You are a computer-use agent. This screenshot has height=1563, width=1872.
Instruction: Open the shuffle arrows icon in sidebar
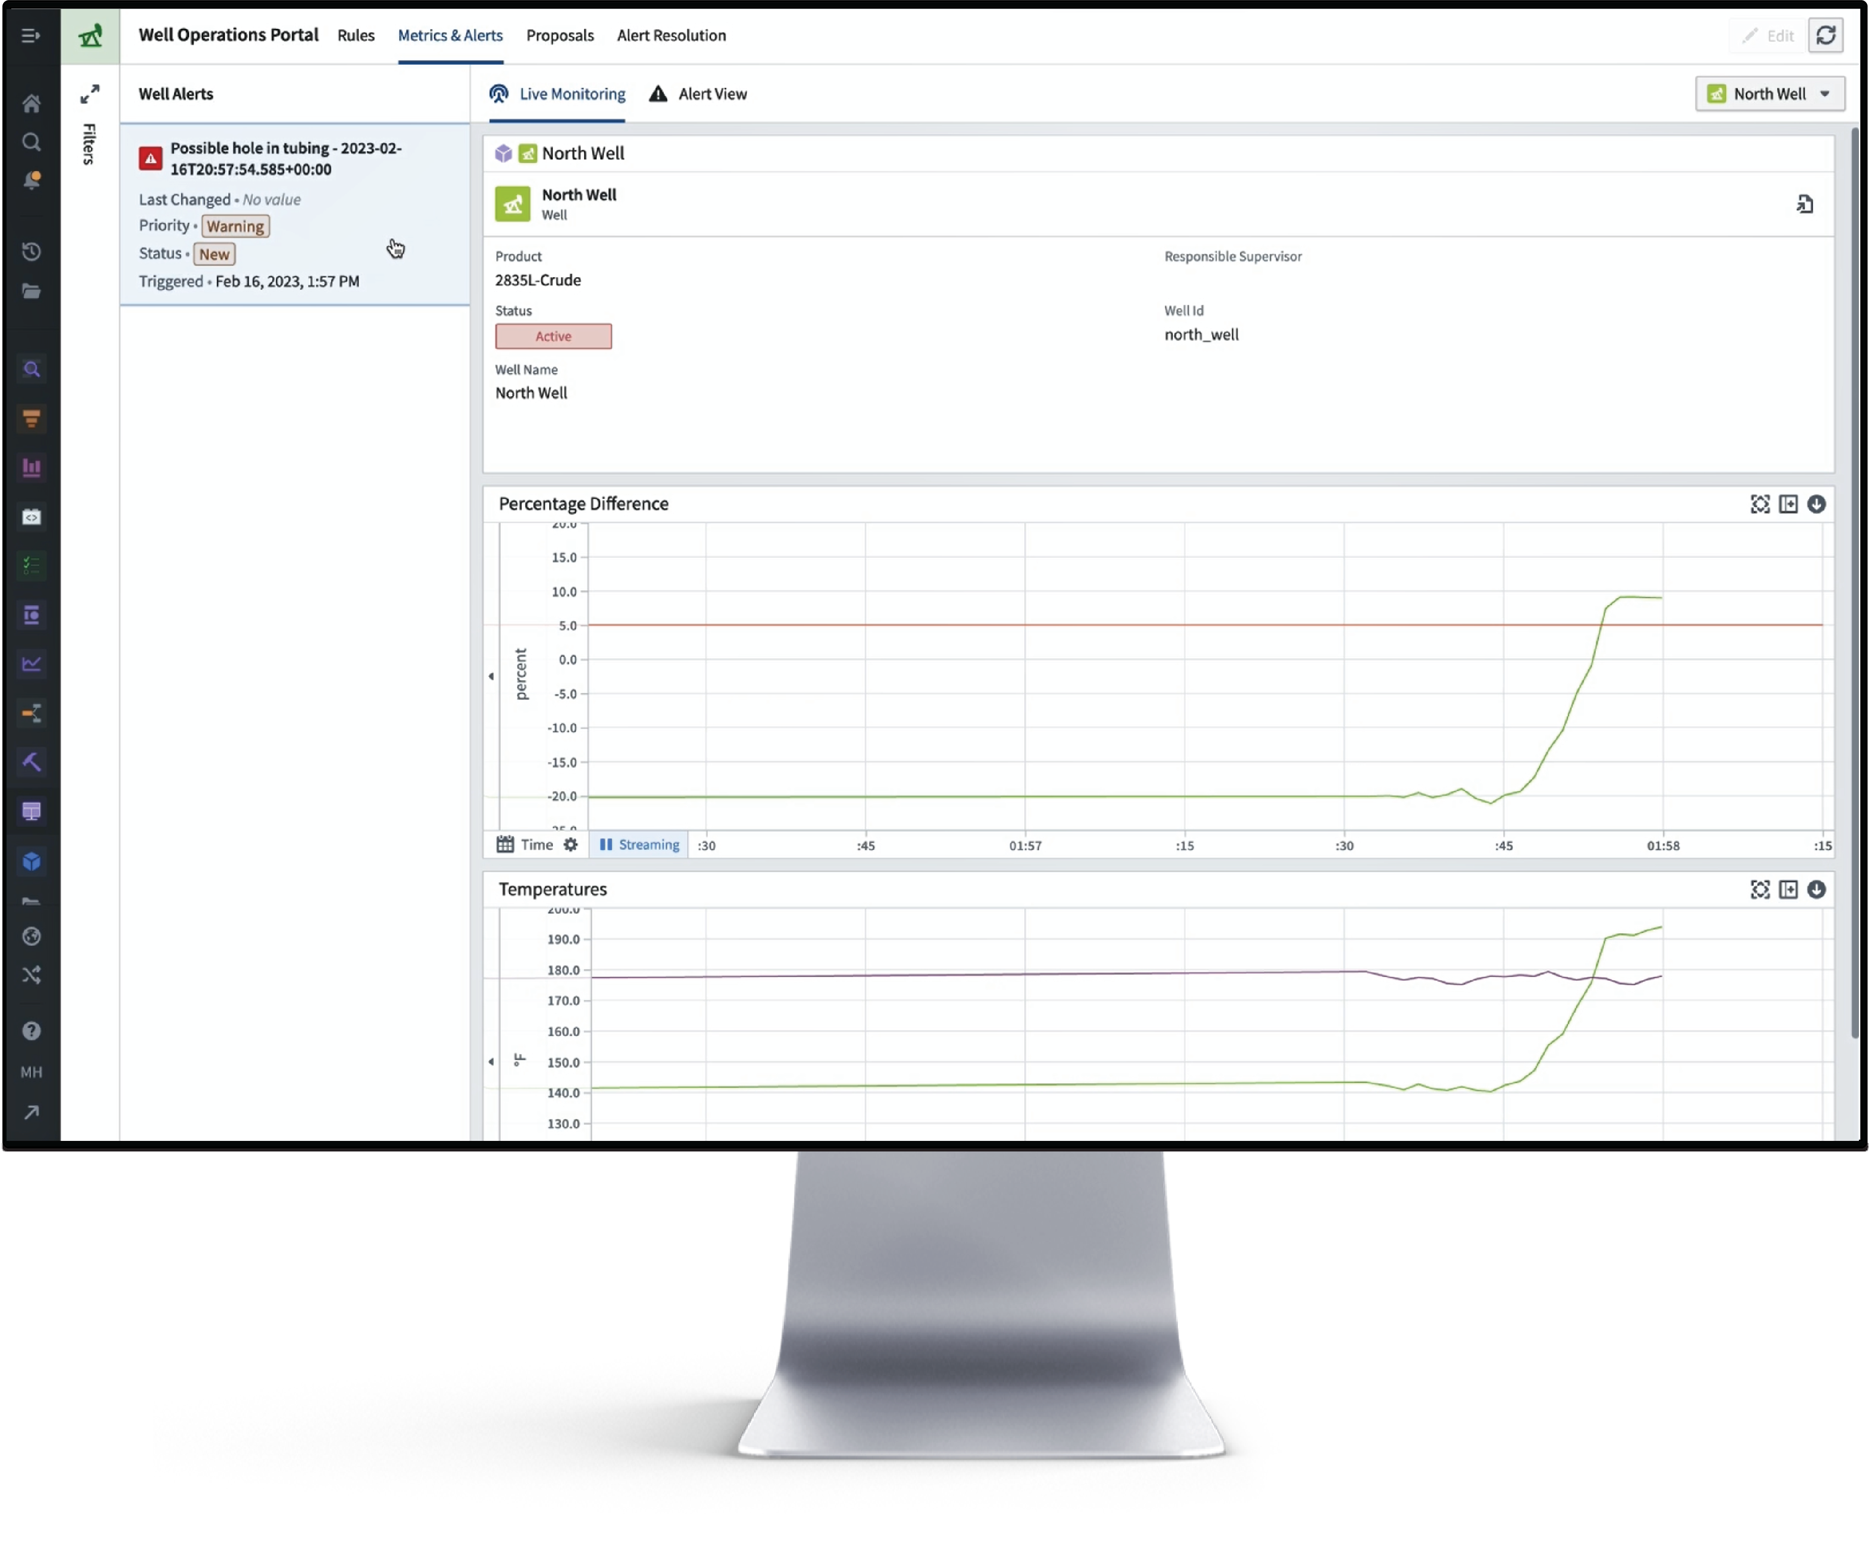tap(31, 976)
